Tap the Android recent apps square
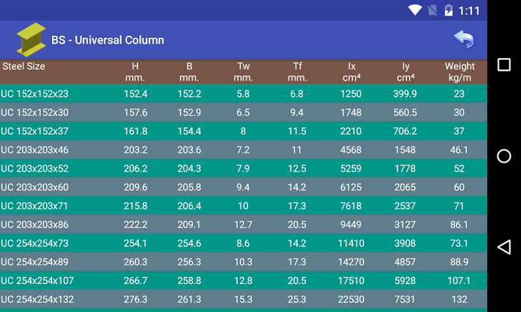The width and height of the screenshot is (521, 312). (x=503, y=65)
